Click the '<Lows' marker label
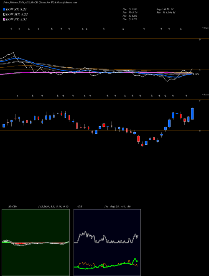Screen dimensions: 209x276 point(205,95)
